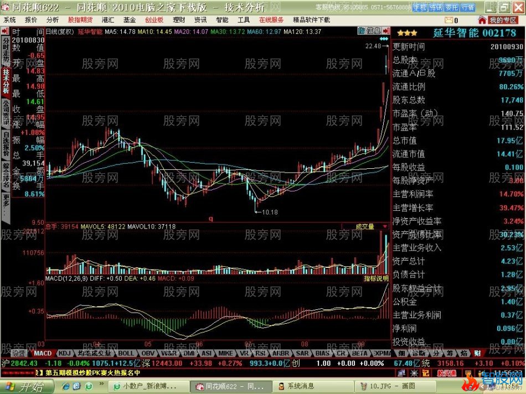The image size is (526, 394).
Task: Open the 基金 menu
Action: (129, 20)
